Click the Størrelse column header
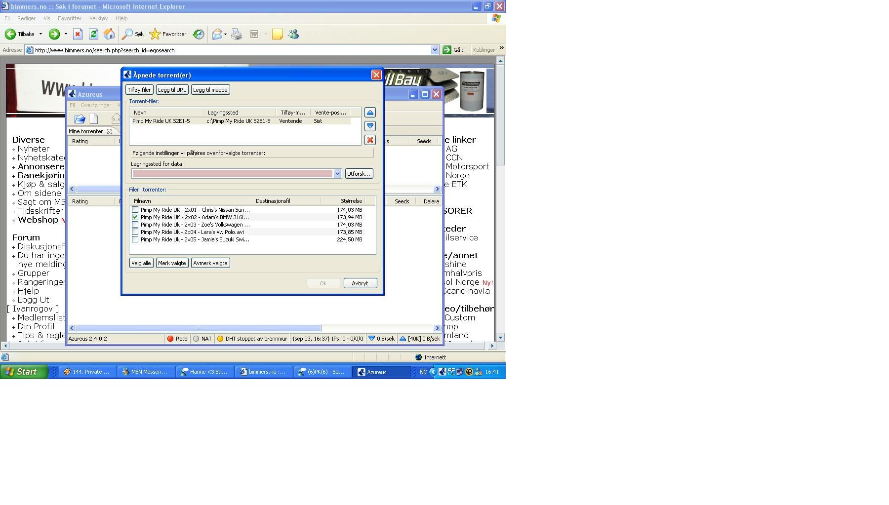Screen dimensions: 889x505 pos(351,201)
